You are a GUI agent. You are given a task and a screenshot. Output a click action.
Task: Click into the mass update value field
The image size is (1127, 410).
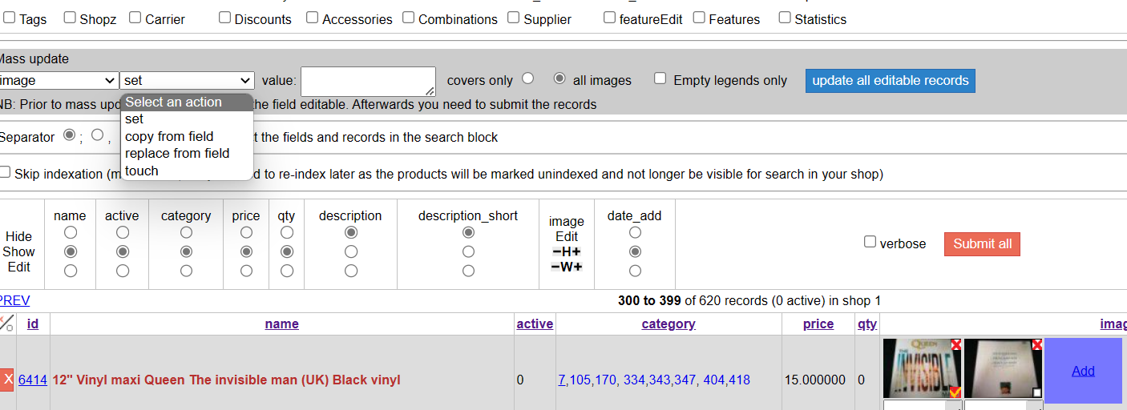click(x=368, y=81)
